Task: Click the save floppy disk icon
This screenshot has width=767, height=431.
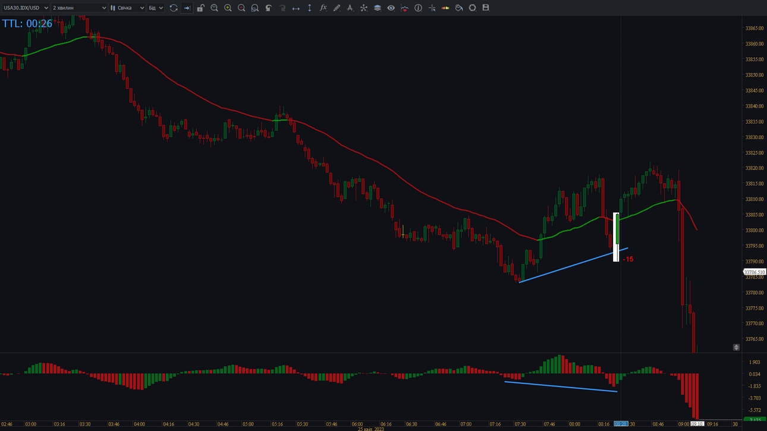Action: pos(486,8)
